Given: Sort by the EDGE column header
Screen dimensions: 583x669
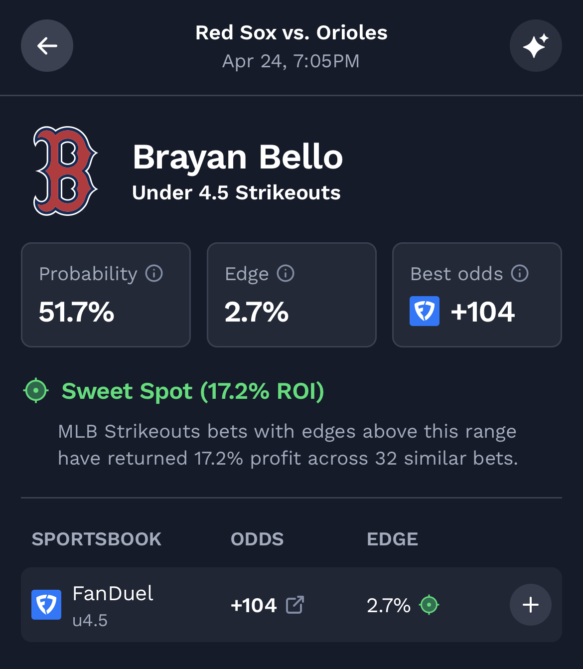Looking at the screenshot, I should click(392, 539).
